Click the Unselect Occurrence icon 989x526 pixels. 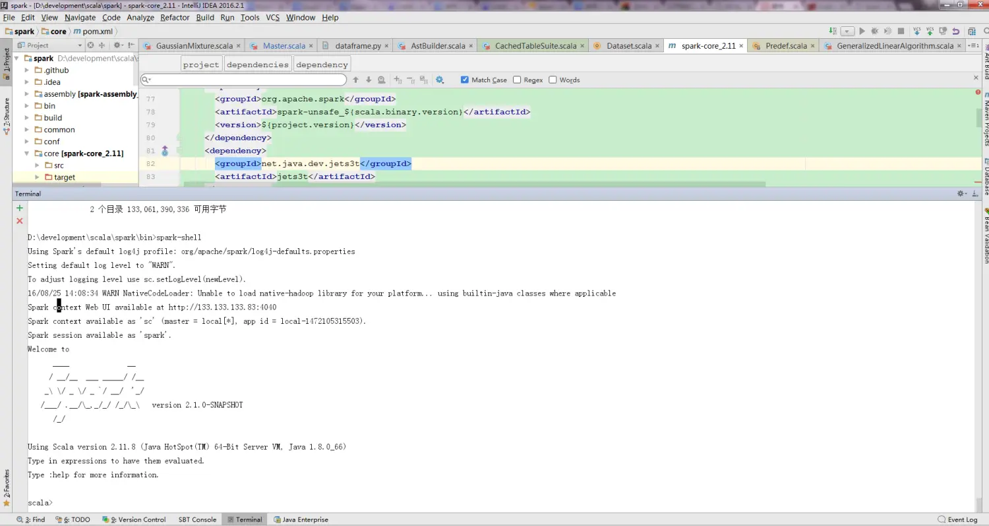411,80
